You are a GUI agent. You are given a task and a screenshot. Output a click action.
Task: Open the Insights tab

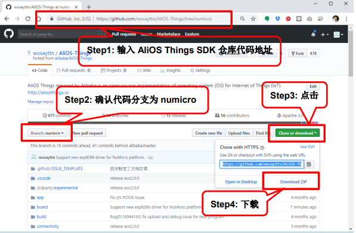[x=171, y=70]
